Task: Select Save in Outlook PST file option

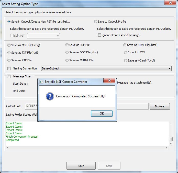Action: [9, 22]
